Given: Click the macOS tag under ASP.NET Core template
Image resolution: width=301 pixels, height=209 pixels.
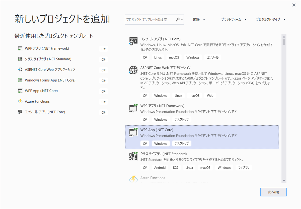Looking at the screenshot, I should pos(194,96).
